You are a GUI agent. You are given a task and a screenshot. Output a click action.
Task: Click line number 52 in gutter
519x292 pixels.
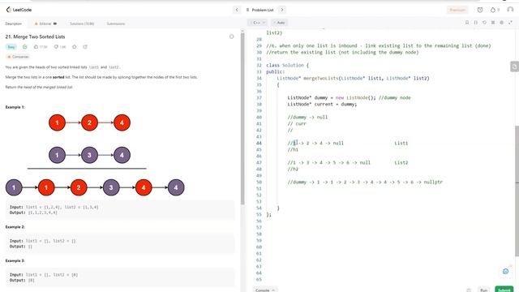pos(259,195)
